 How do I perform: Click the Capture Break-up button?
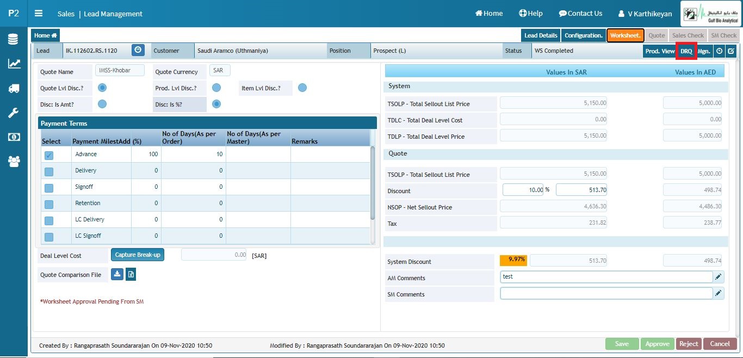138,255
